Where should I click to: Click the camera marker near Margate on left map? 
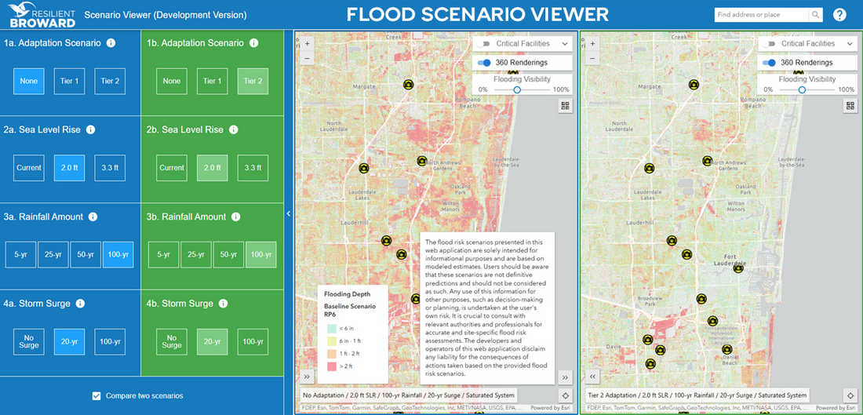[x=408, y=85]
